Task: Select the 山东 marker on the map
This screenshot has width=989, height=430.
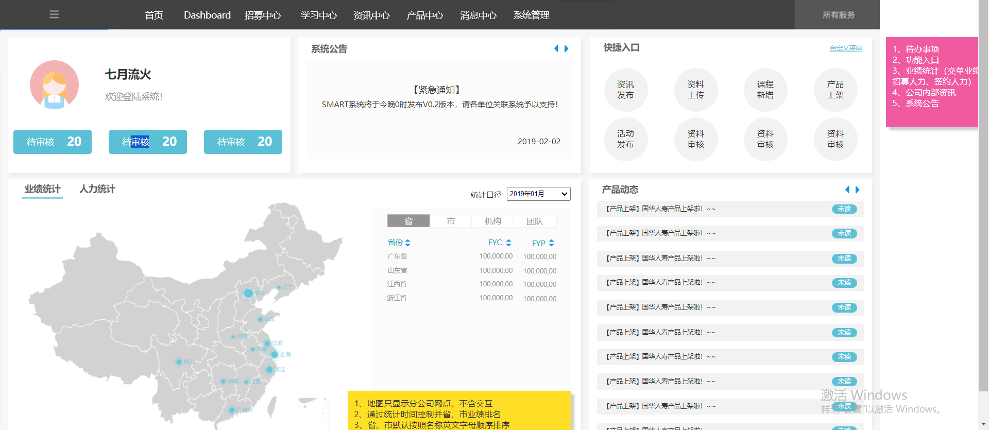Action: [260, 319]
